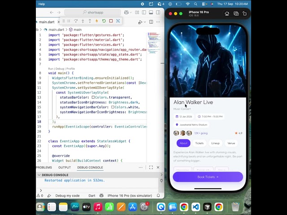Screen dimensions: 287x215
Task: Go forward with the navigation arrow
Action: click(59, 13)
